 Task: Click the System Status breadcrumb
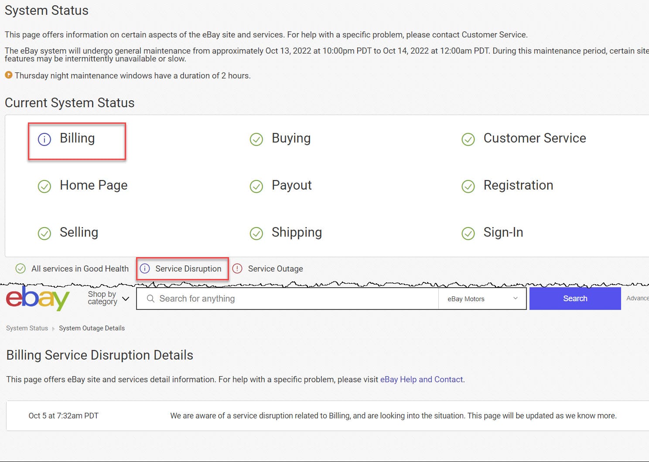[x=27, y=328]
